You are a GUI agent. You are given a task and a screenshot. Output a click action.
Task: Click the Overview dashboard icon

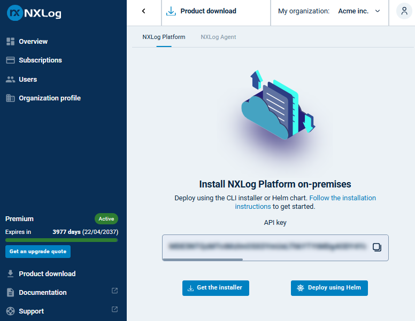(10, 42)
